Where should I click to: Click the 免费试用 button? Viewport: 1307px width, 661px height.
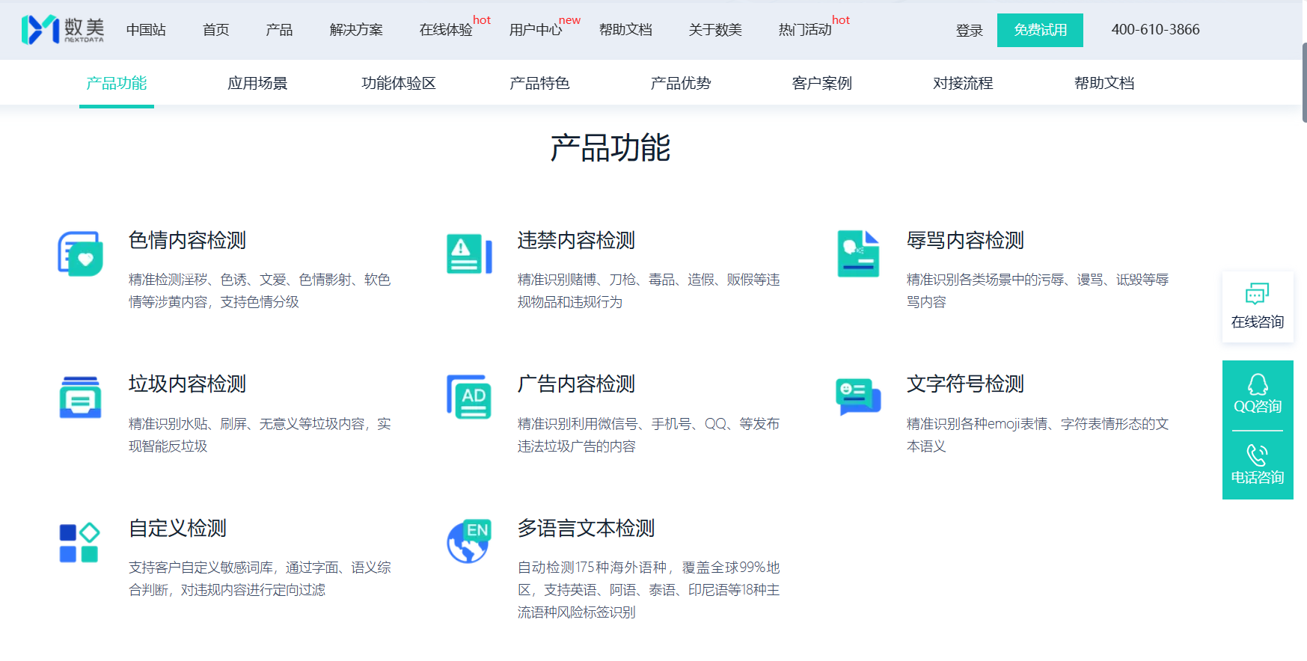click(1039, 30)
